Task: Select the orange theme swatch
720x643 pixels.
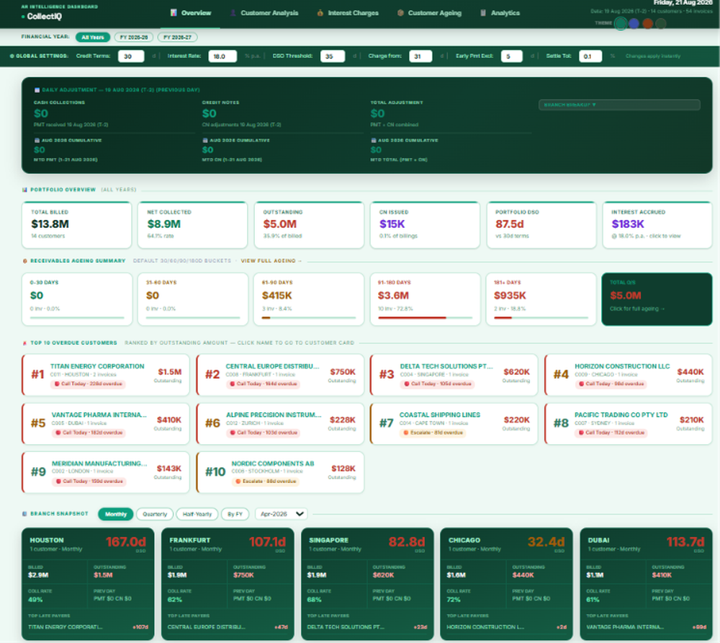Action: (647, 24)
